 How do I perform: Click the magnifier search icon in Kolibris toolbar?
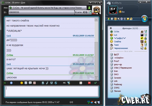point(118,19)
